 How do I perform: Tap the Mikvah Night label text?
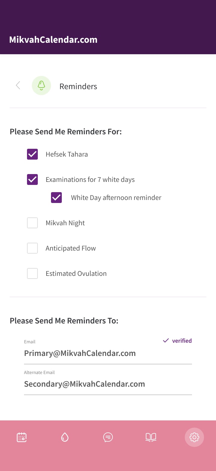(x=65, y=223)
